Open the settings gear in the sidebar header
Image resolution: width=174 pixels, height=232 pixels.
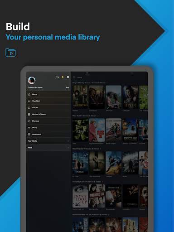pyautogui.click(x=68, y=77)
